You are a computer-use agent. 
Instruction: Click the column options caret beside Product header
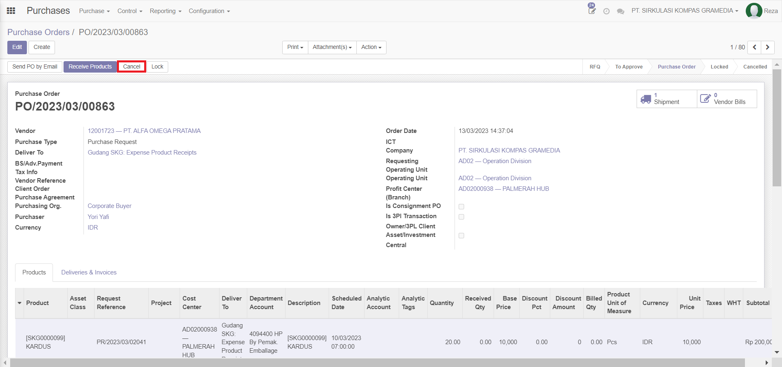click(20, 303)
